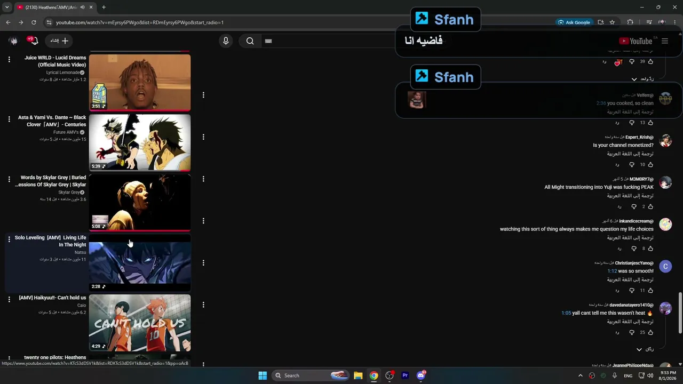Open Adobe Premiere Pro from the taskbar
The height and width of the screenshot is (384, 683).
point(405,375)
